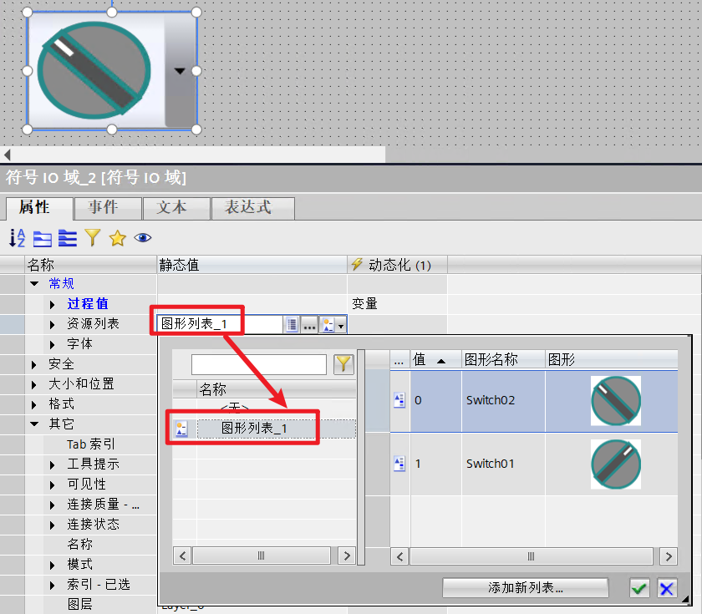
Task: Select the alphabetical sort icon in properties toolbar
Action: click(16, 238)
